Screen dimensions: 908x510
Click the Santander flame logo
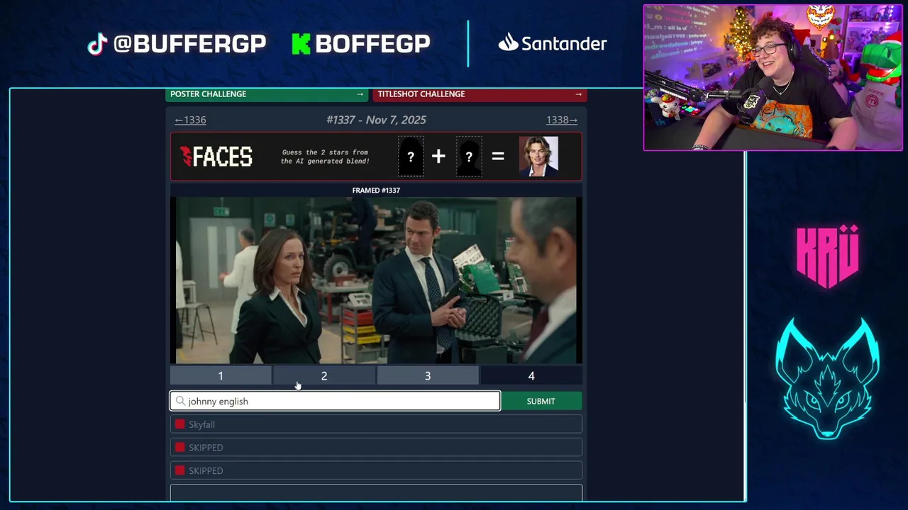pos(508,42)
